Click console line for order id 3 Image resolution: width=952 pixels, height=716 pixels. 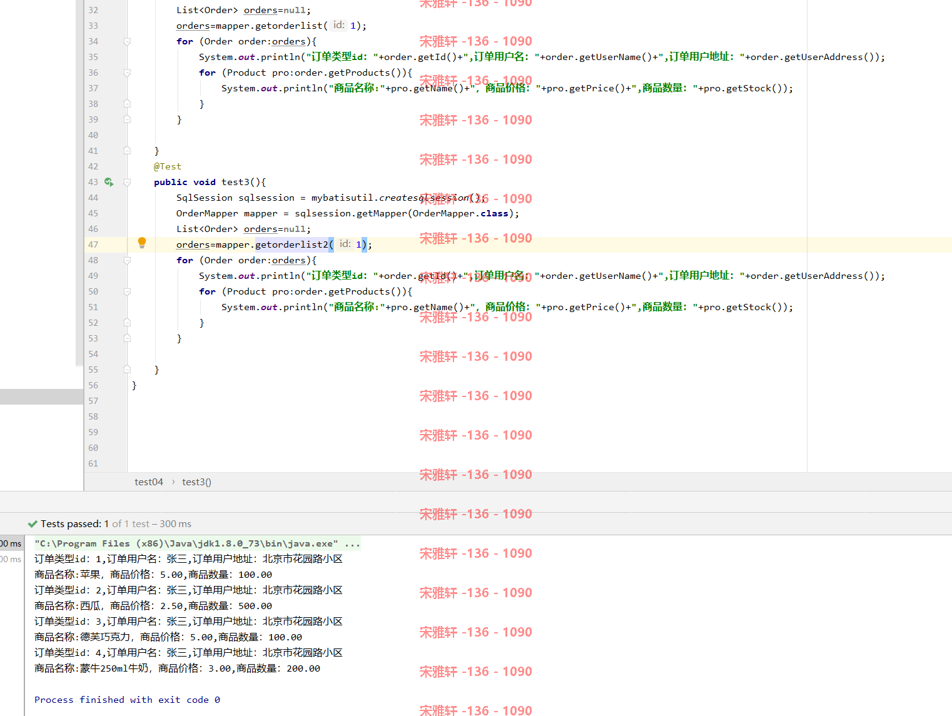[188, 622]
